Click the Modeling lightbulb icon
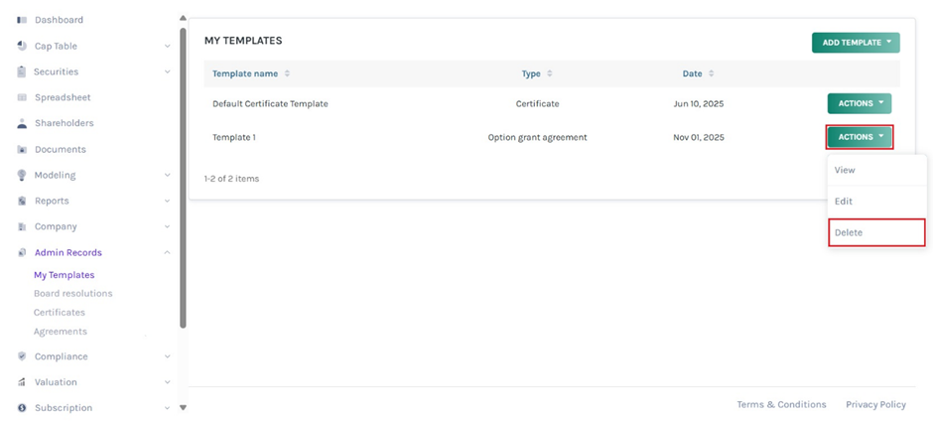933x421 pixels. (x=22, y=175)
